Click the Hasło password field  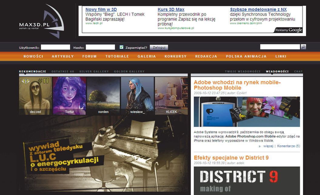tap(100, 47)
